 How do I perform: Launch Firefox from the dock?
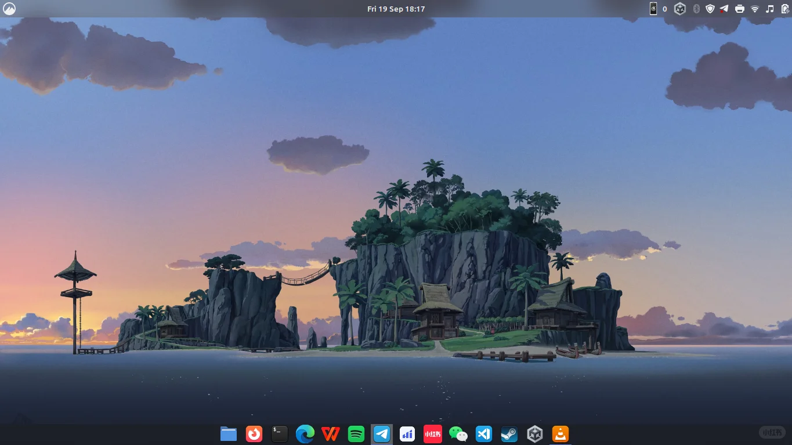click(x=254, y=433)
